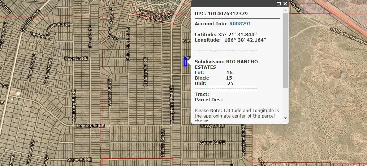The width and height of the screenshot is (367, 166).
Task: Click the Natalia Rd NE road label
Action: [x=162, y=144]
